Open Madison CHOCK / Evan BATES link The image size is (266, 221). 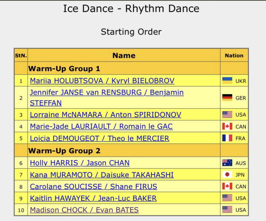[84, 210]
